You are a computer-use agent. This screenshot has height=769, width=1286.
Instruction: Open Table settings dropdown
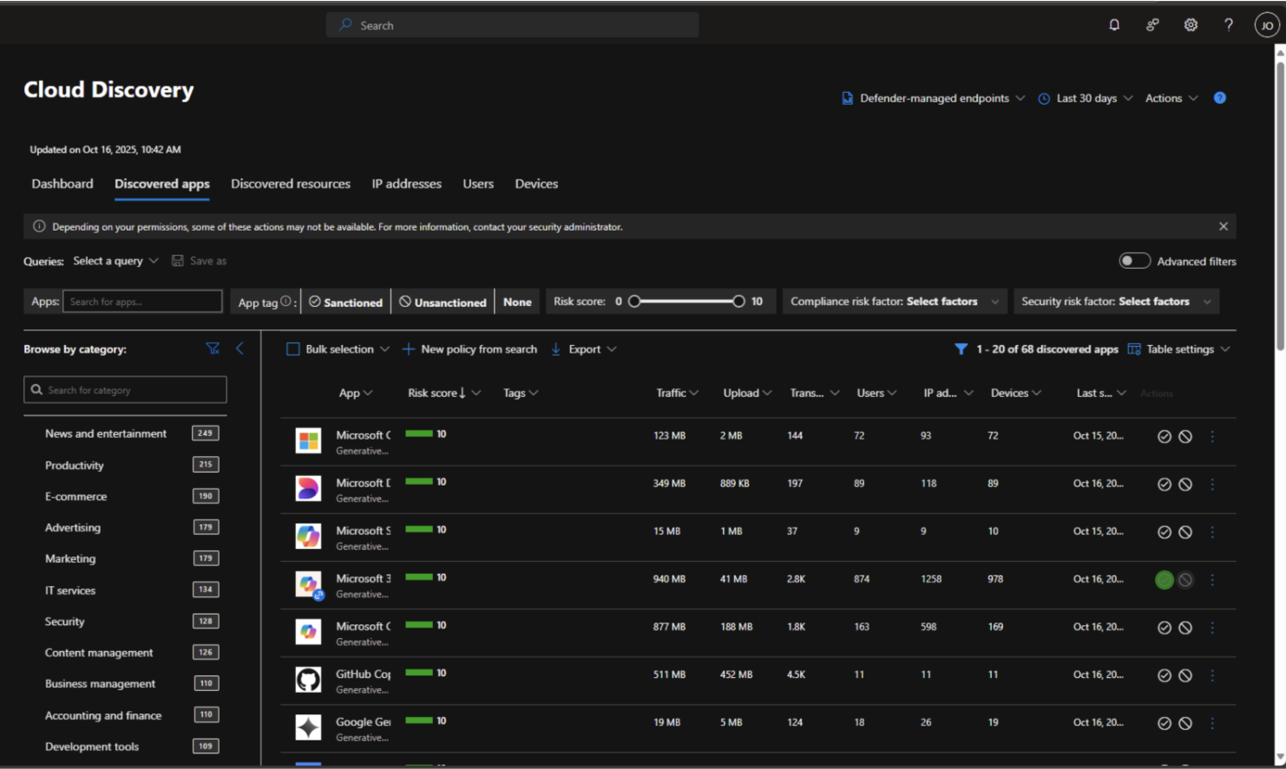tap(1178, 349)
